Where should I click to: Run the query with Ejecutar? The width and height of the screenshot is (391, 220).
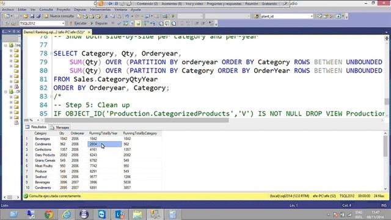coord(78,23)
